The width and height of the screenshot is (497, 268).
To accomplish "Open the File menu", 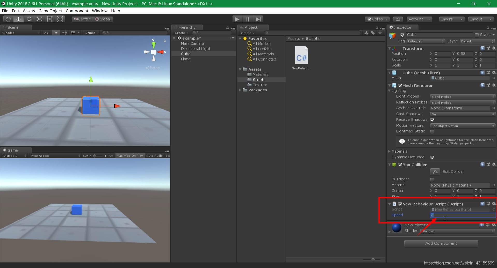I will coord(5,11).
